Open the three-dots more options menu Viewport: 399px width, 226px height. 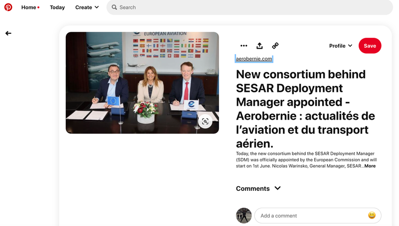coord(244,46)
